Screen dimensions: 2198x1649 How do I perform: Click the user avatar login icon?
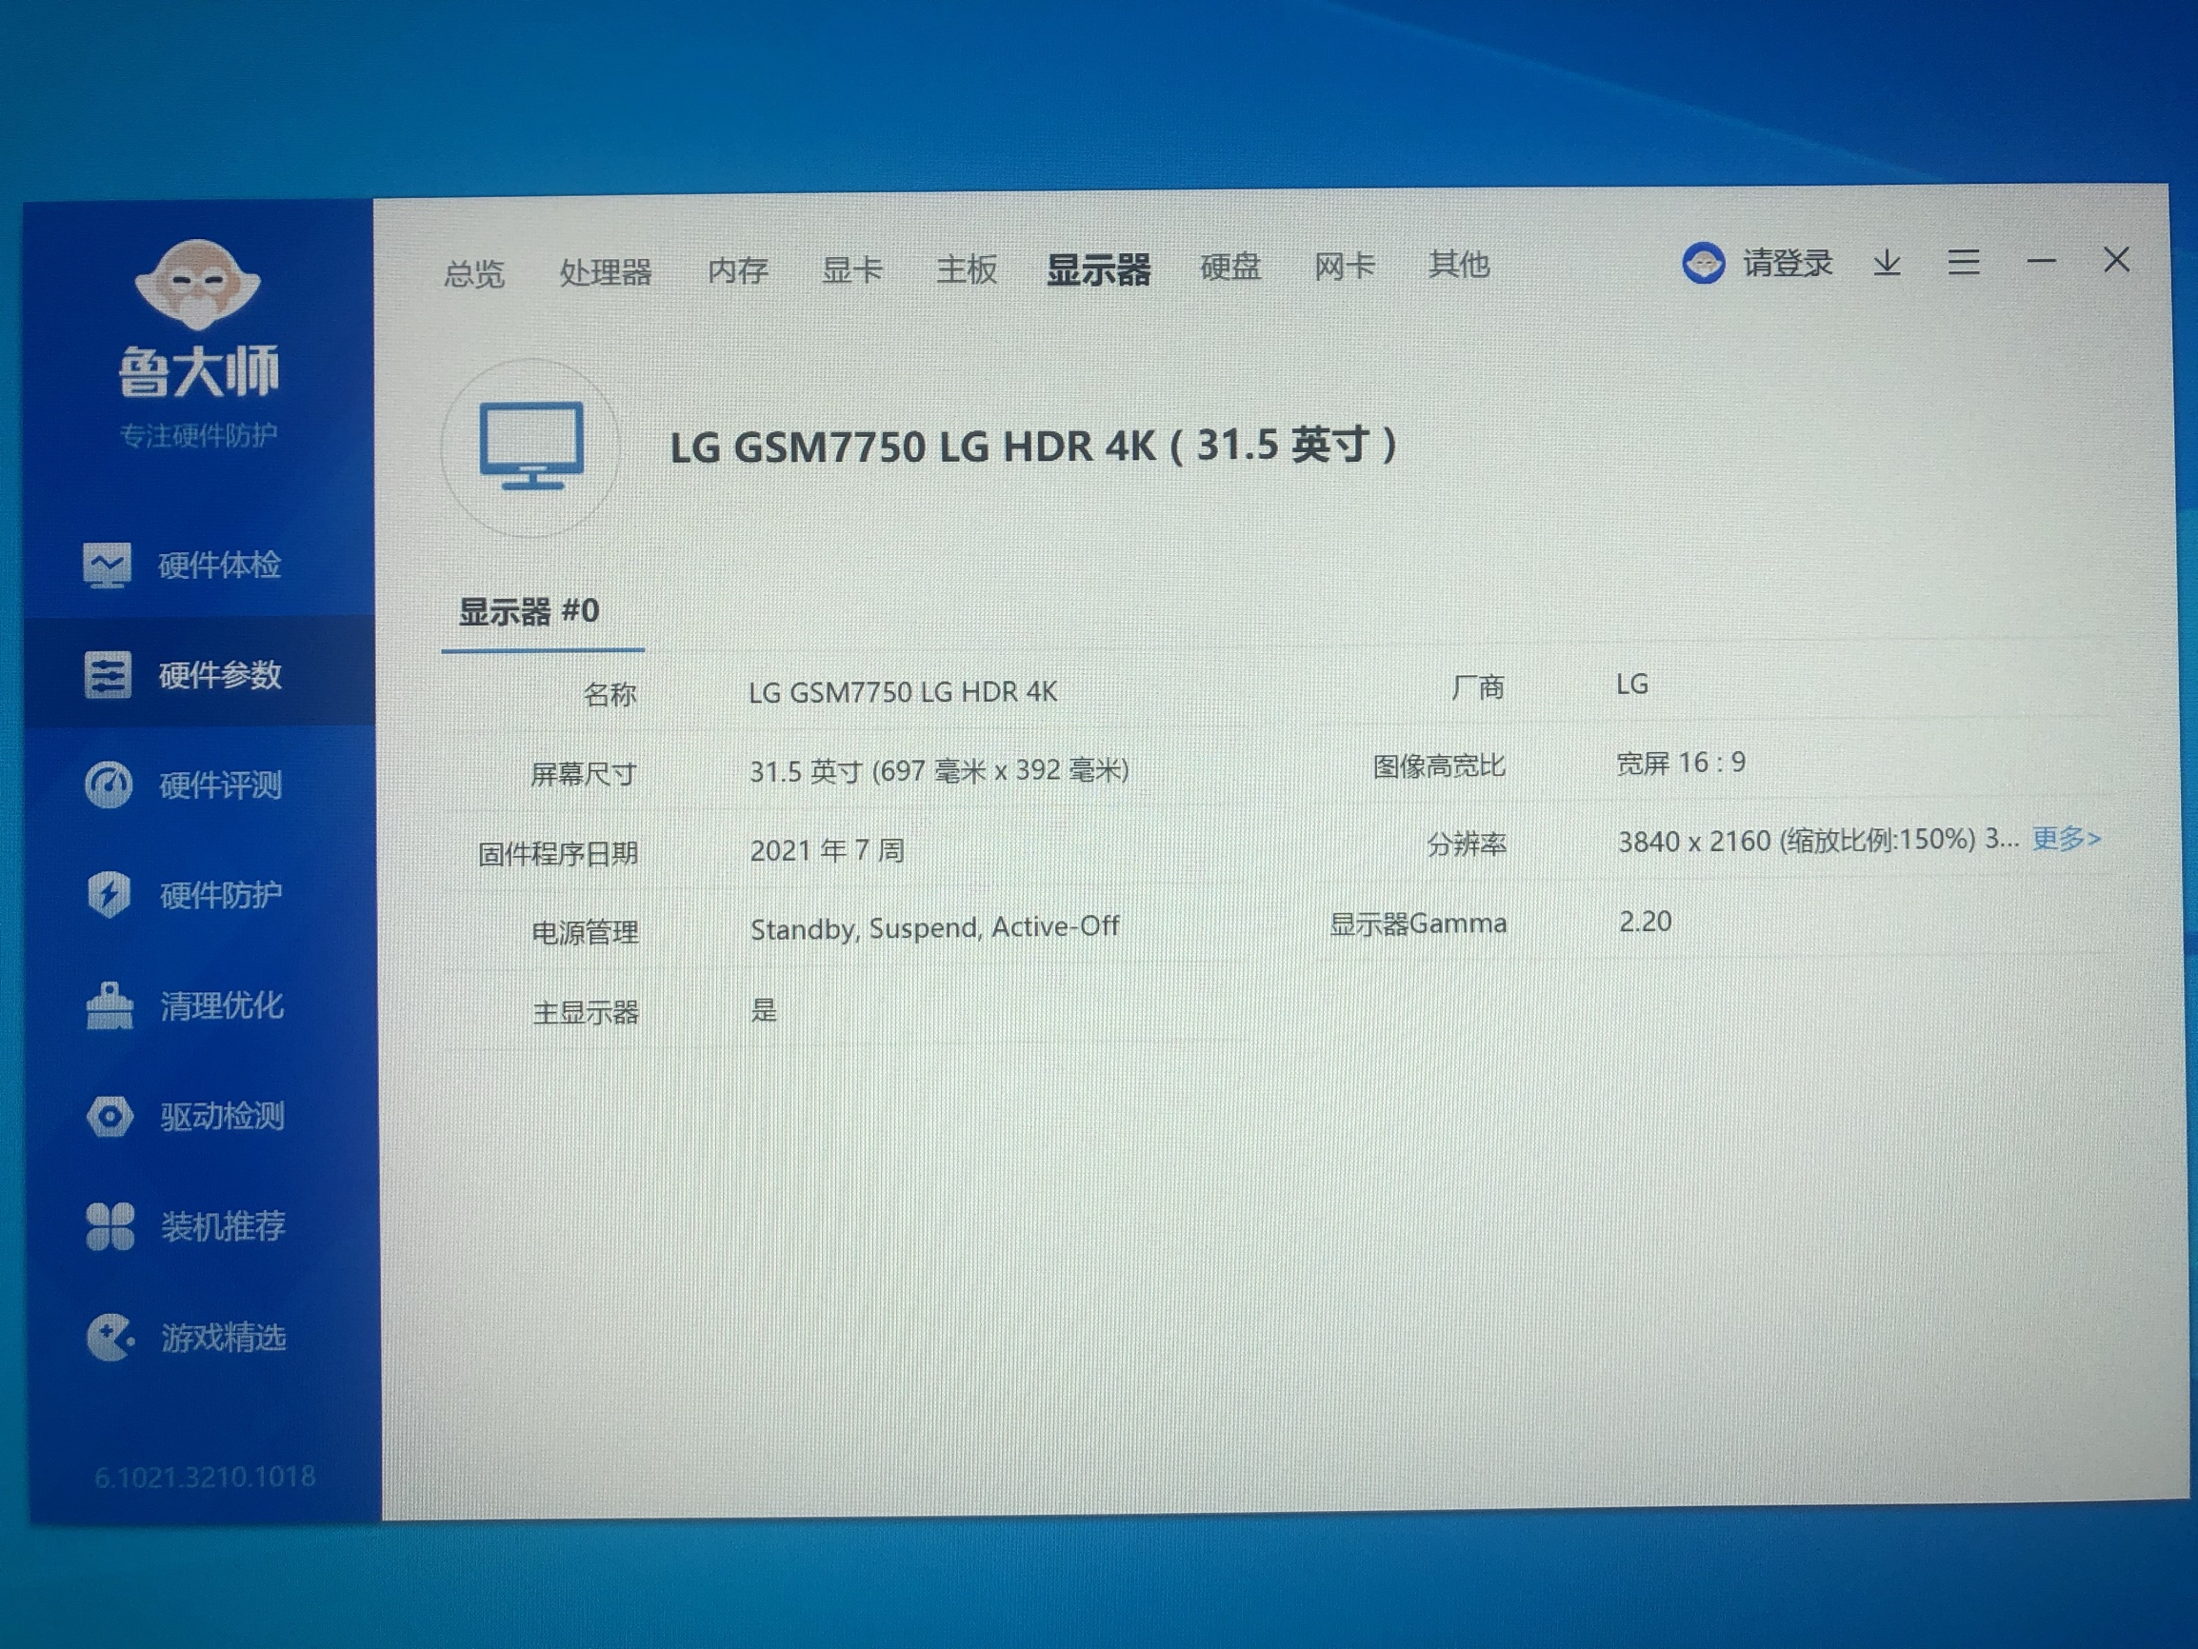(1703, 265)
